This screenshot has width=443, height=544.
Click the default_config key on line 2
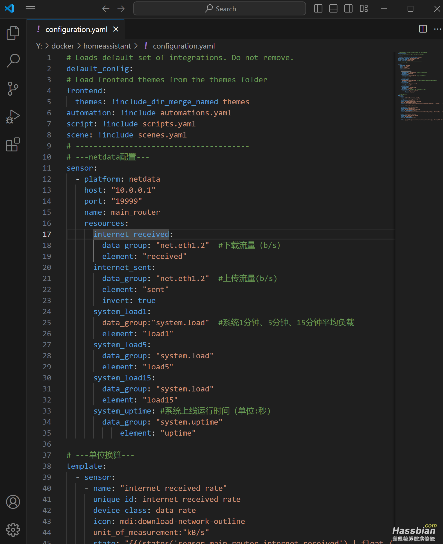[x=98, y=69]
